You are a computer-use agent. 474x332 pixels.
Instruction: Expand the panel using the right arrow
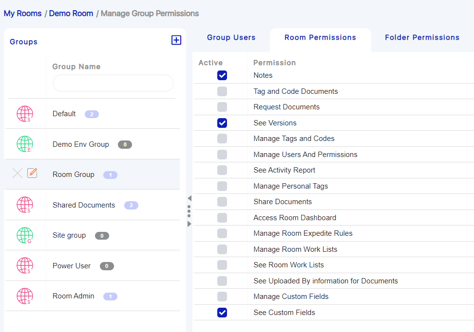(x=190, y=224)
